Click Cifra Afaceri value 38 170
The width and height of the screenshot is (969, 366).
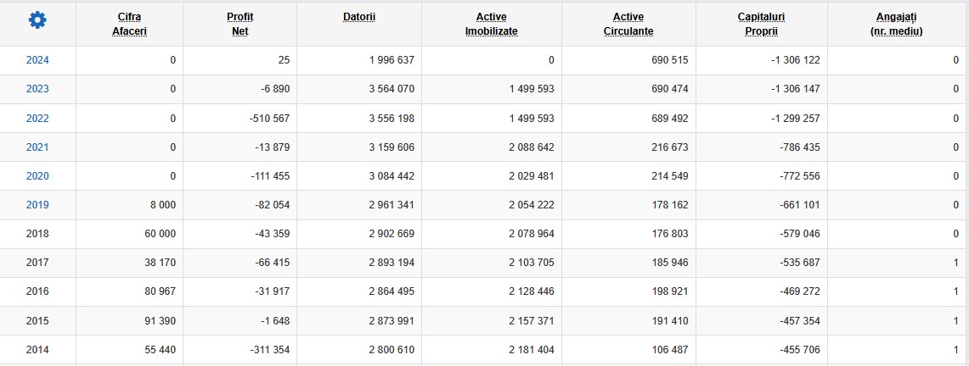pos(160,263)
